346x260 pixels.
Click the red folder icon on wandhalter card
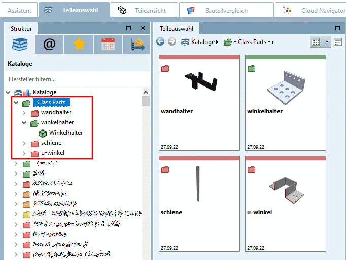coord(165,69)
